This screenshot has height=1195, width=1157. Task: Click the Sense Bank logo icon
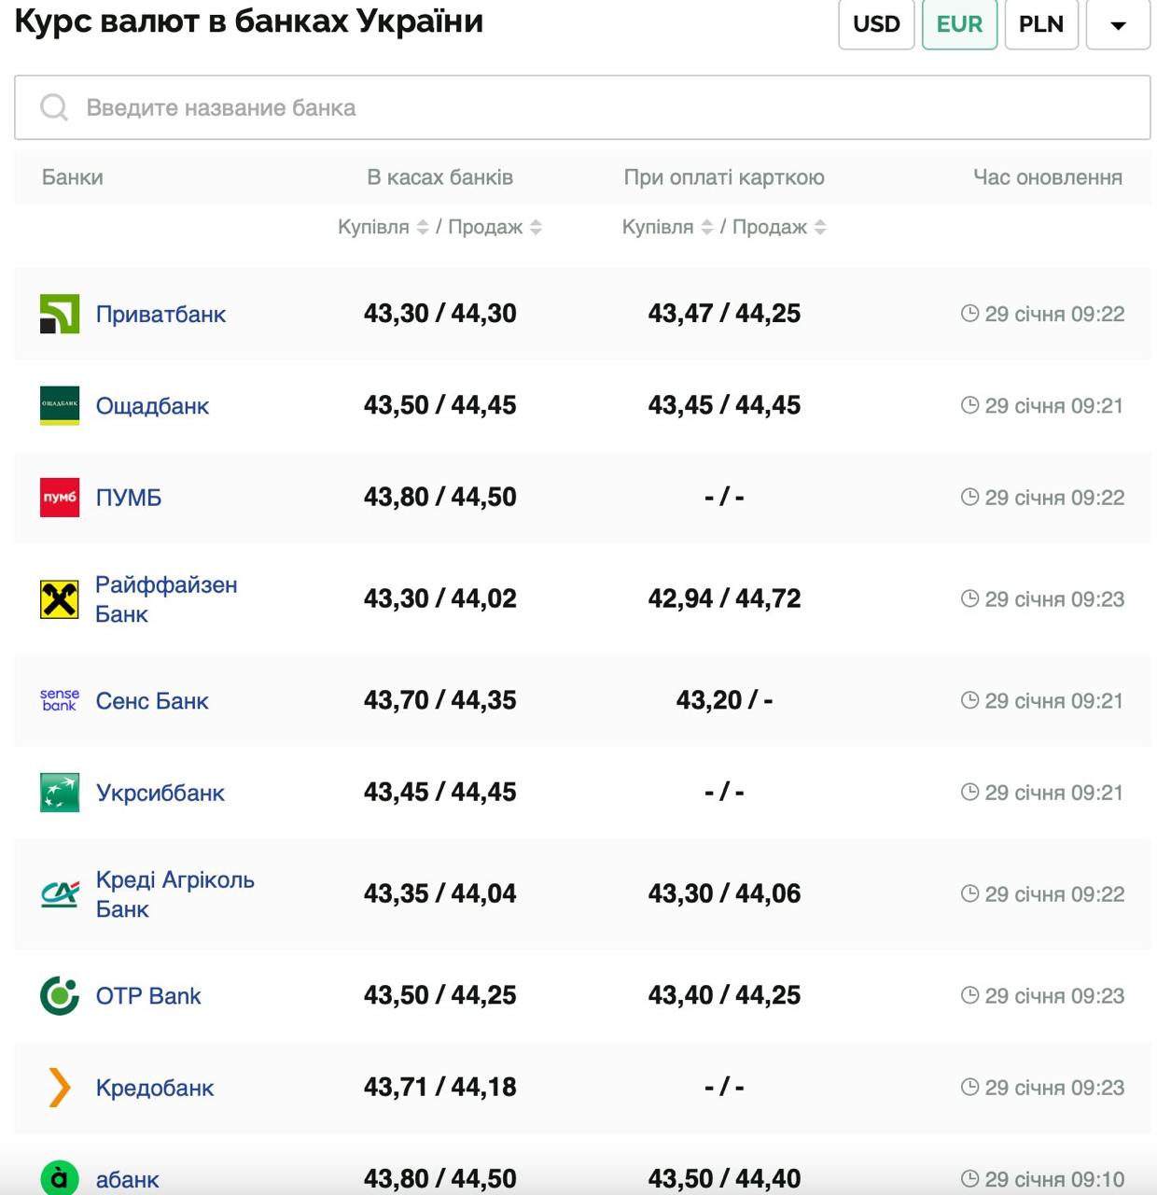point(59,700)
